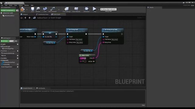The height and width of the screenshot is (109, 195).
Task: Click Return Value pin of Construct Json Object
Action: click(x=35, y=37)
